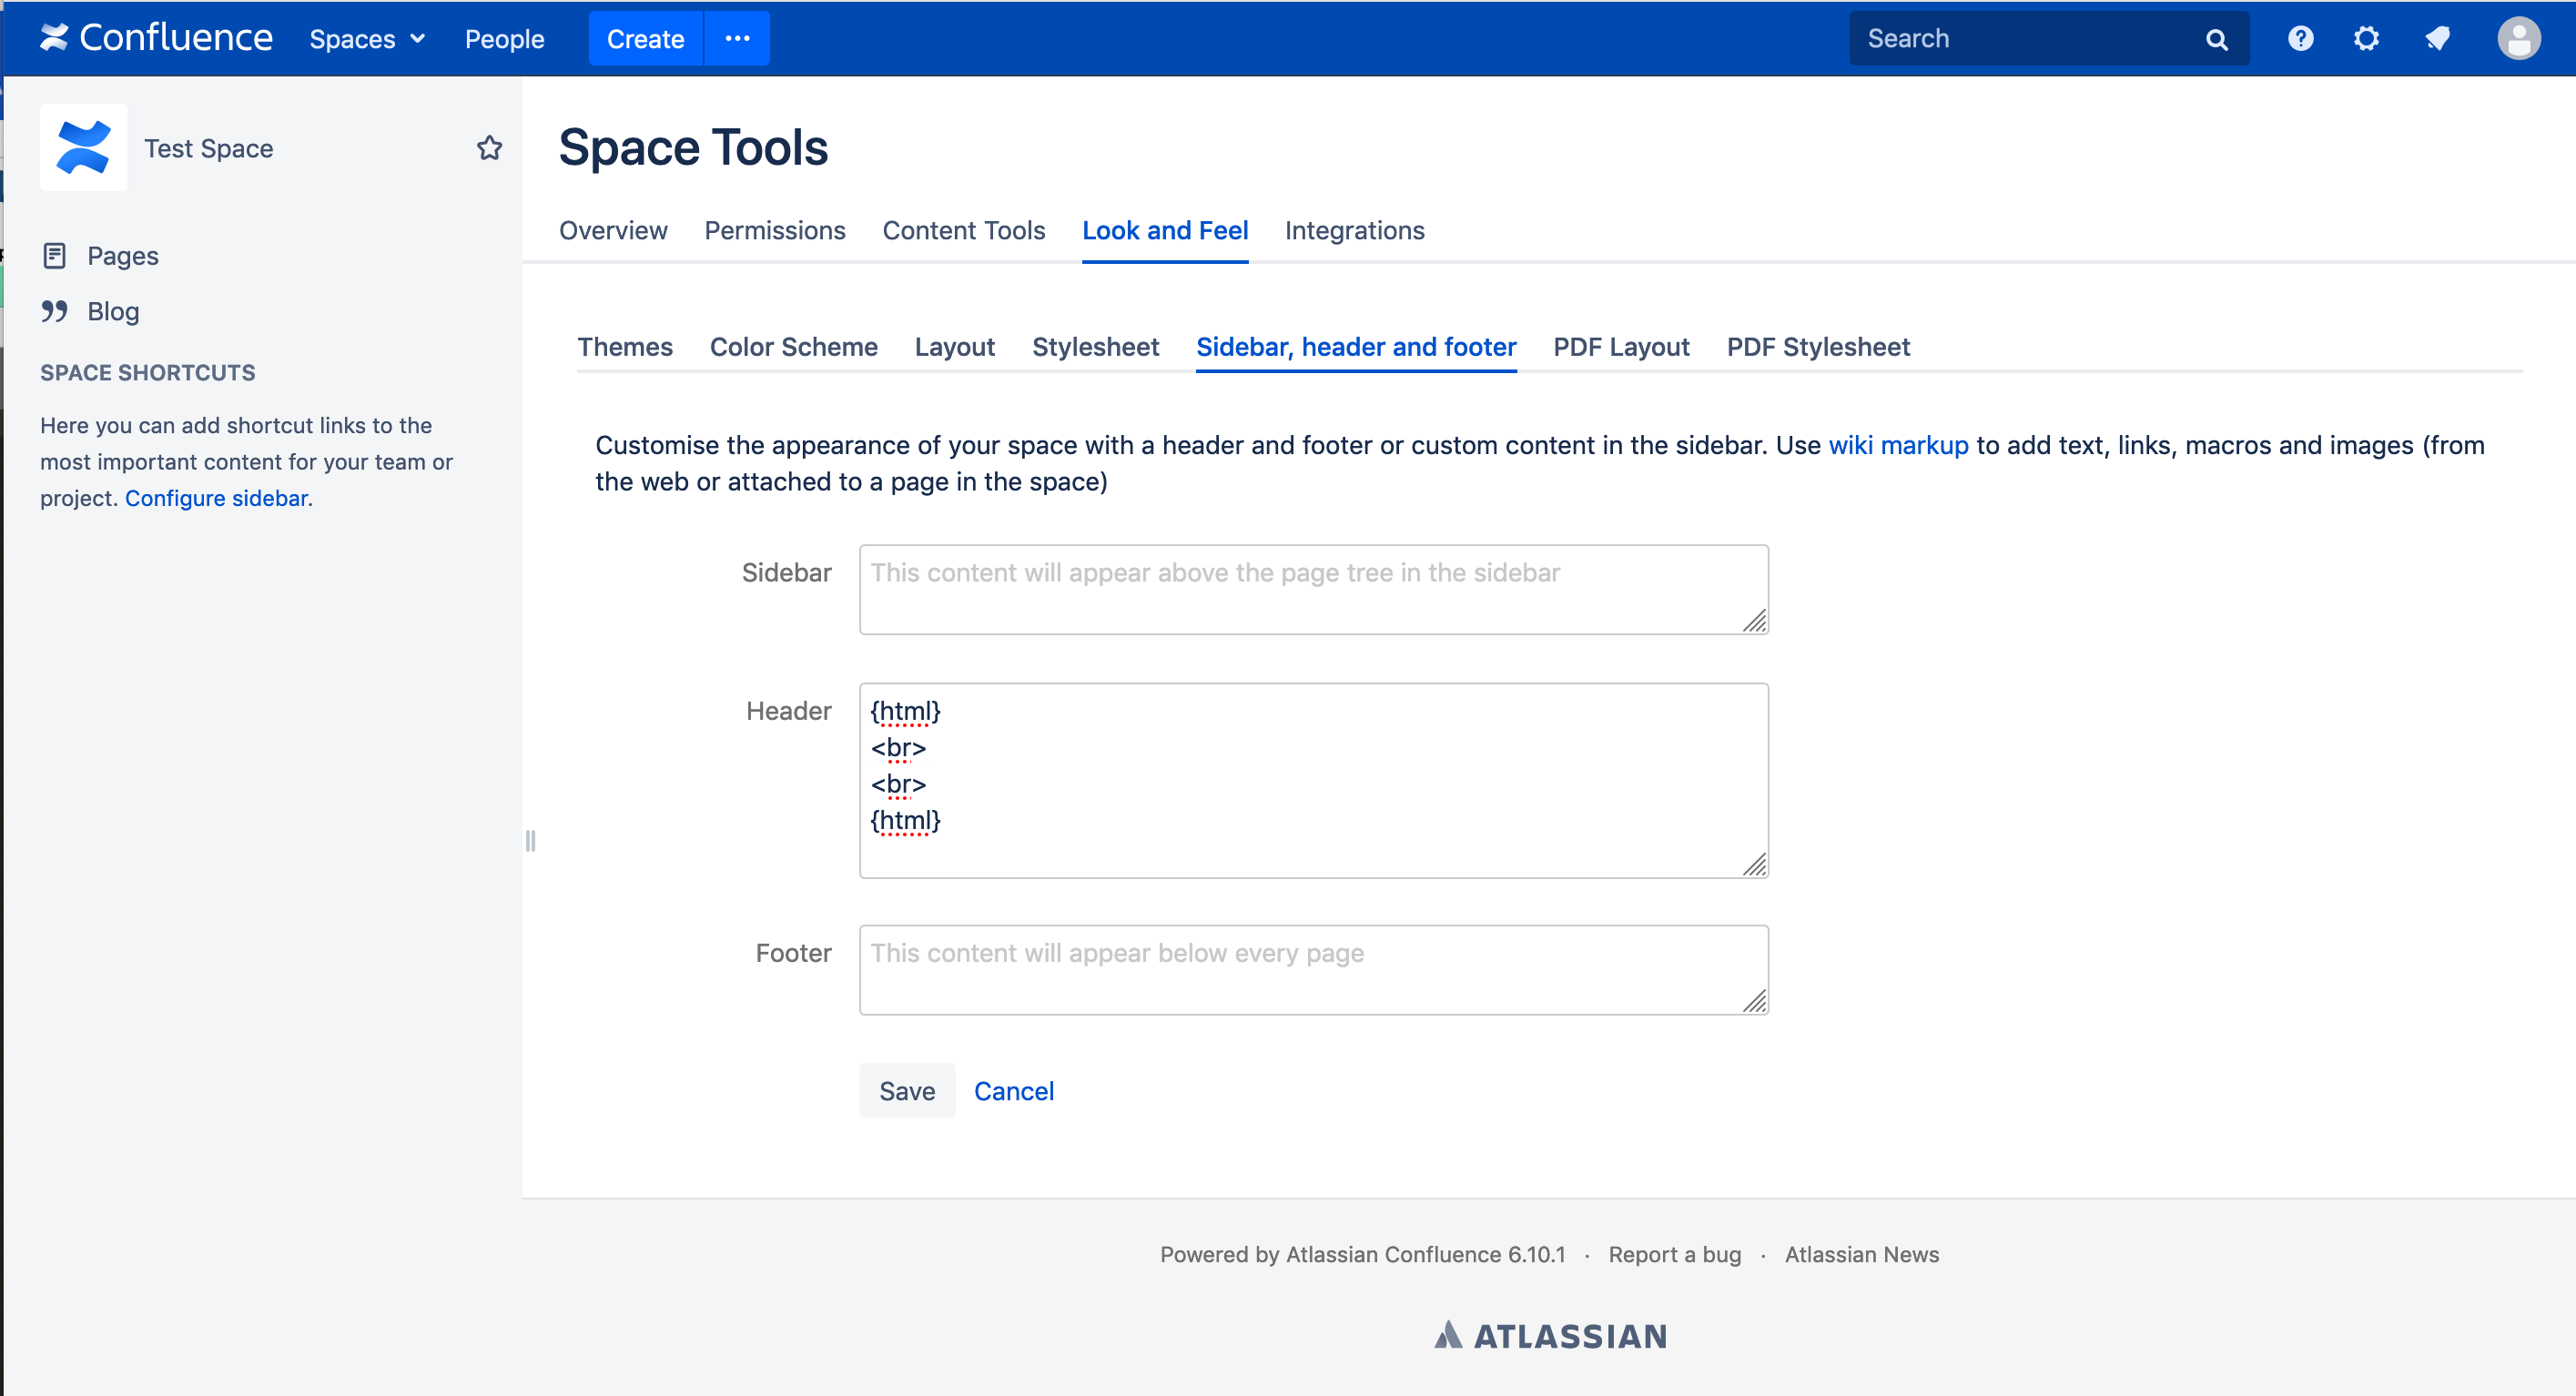
Task: Open the user profile avatar menu
Action: [2518, 38]
